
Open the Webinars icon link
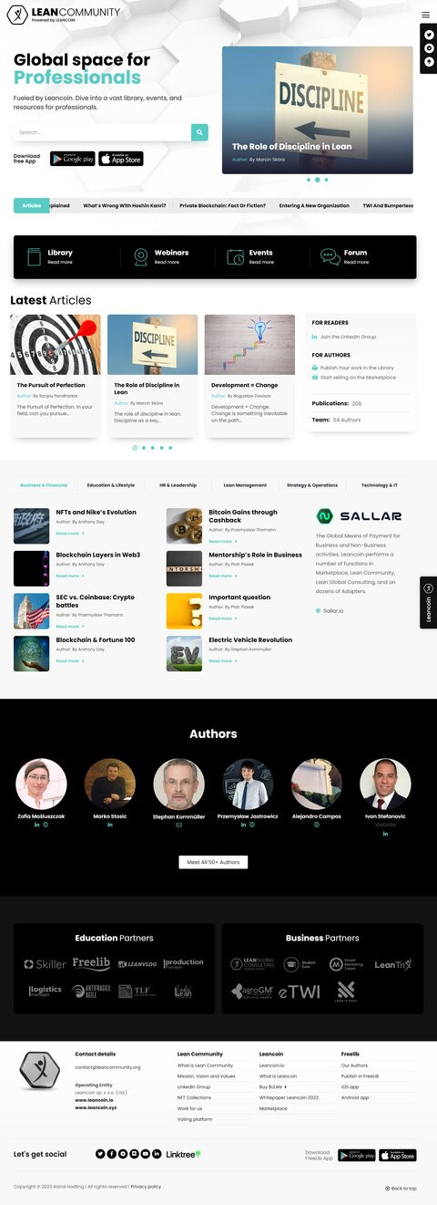pos(141,257)
